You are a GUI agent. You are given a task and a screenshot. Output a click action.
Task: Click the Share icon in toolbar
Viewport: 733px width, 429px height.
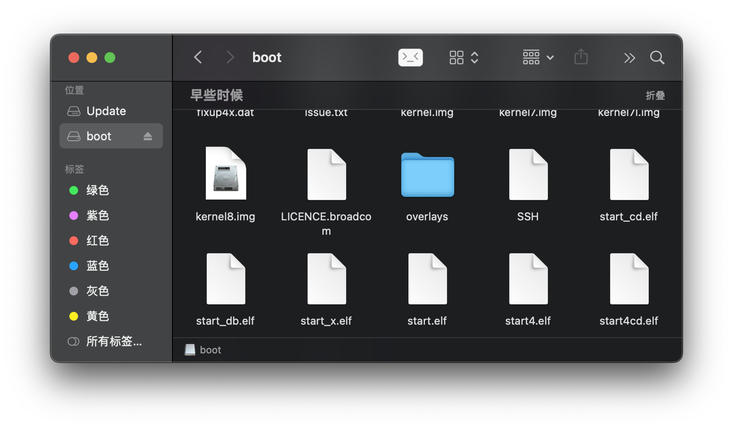(581, 58)
